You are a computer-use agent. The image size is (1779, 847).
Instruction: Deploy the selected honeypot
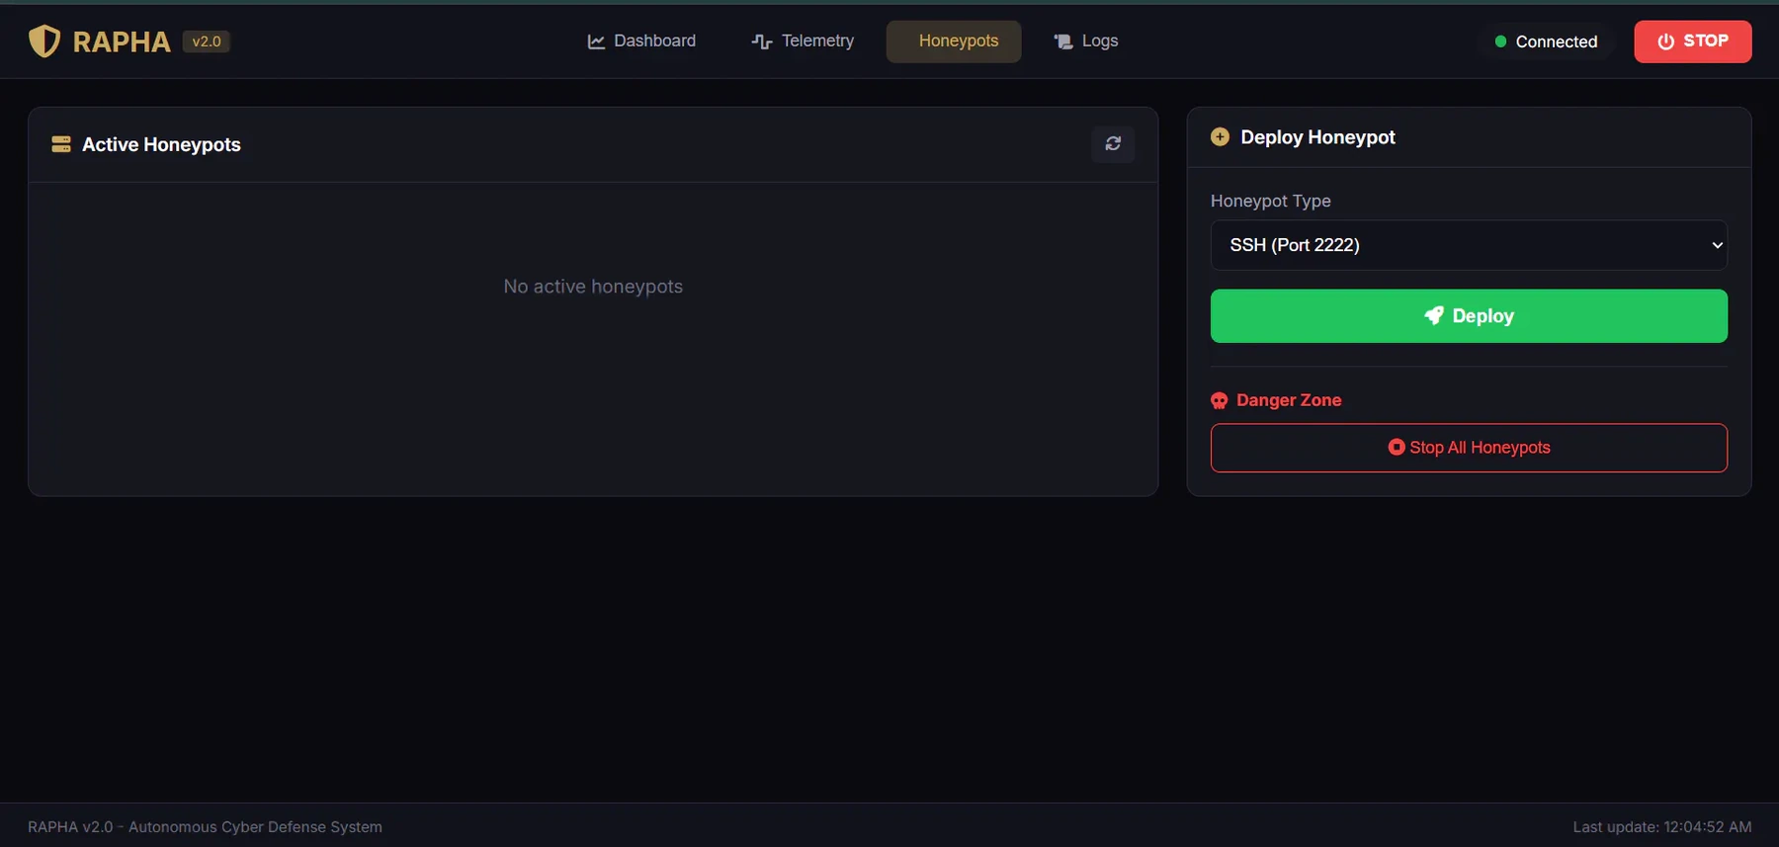[1469, 316]
